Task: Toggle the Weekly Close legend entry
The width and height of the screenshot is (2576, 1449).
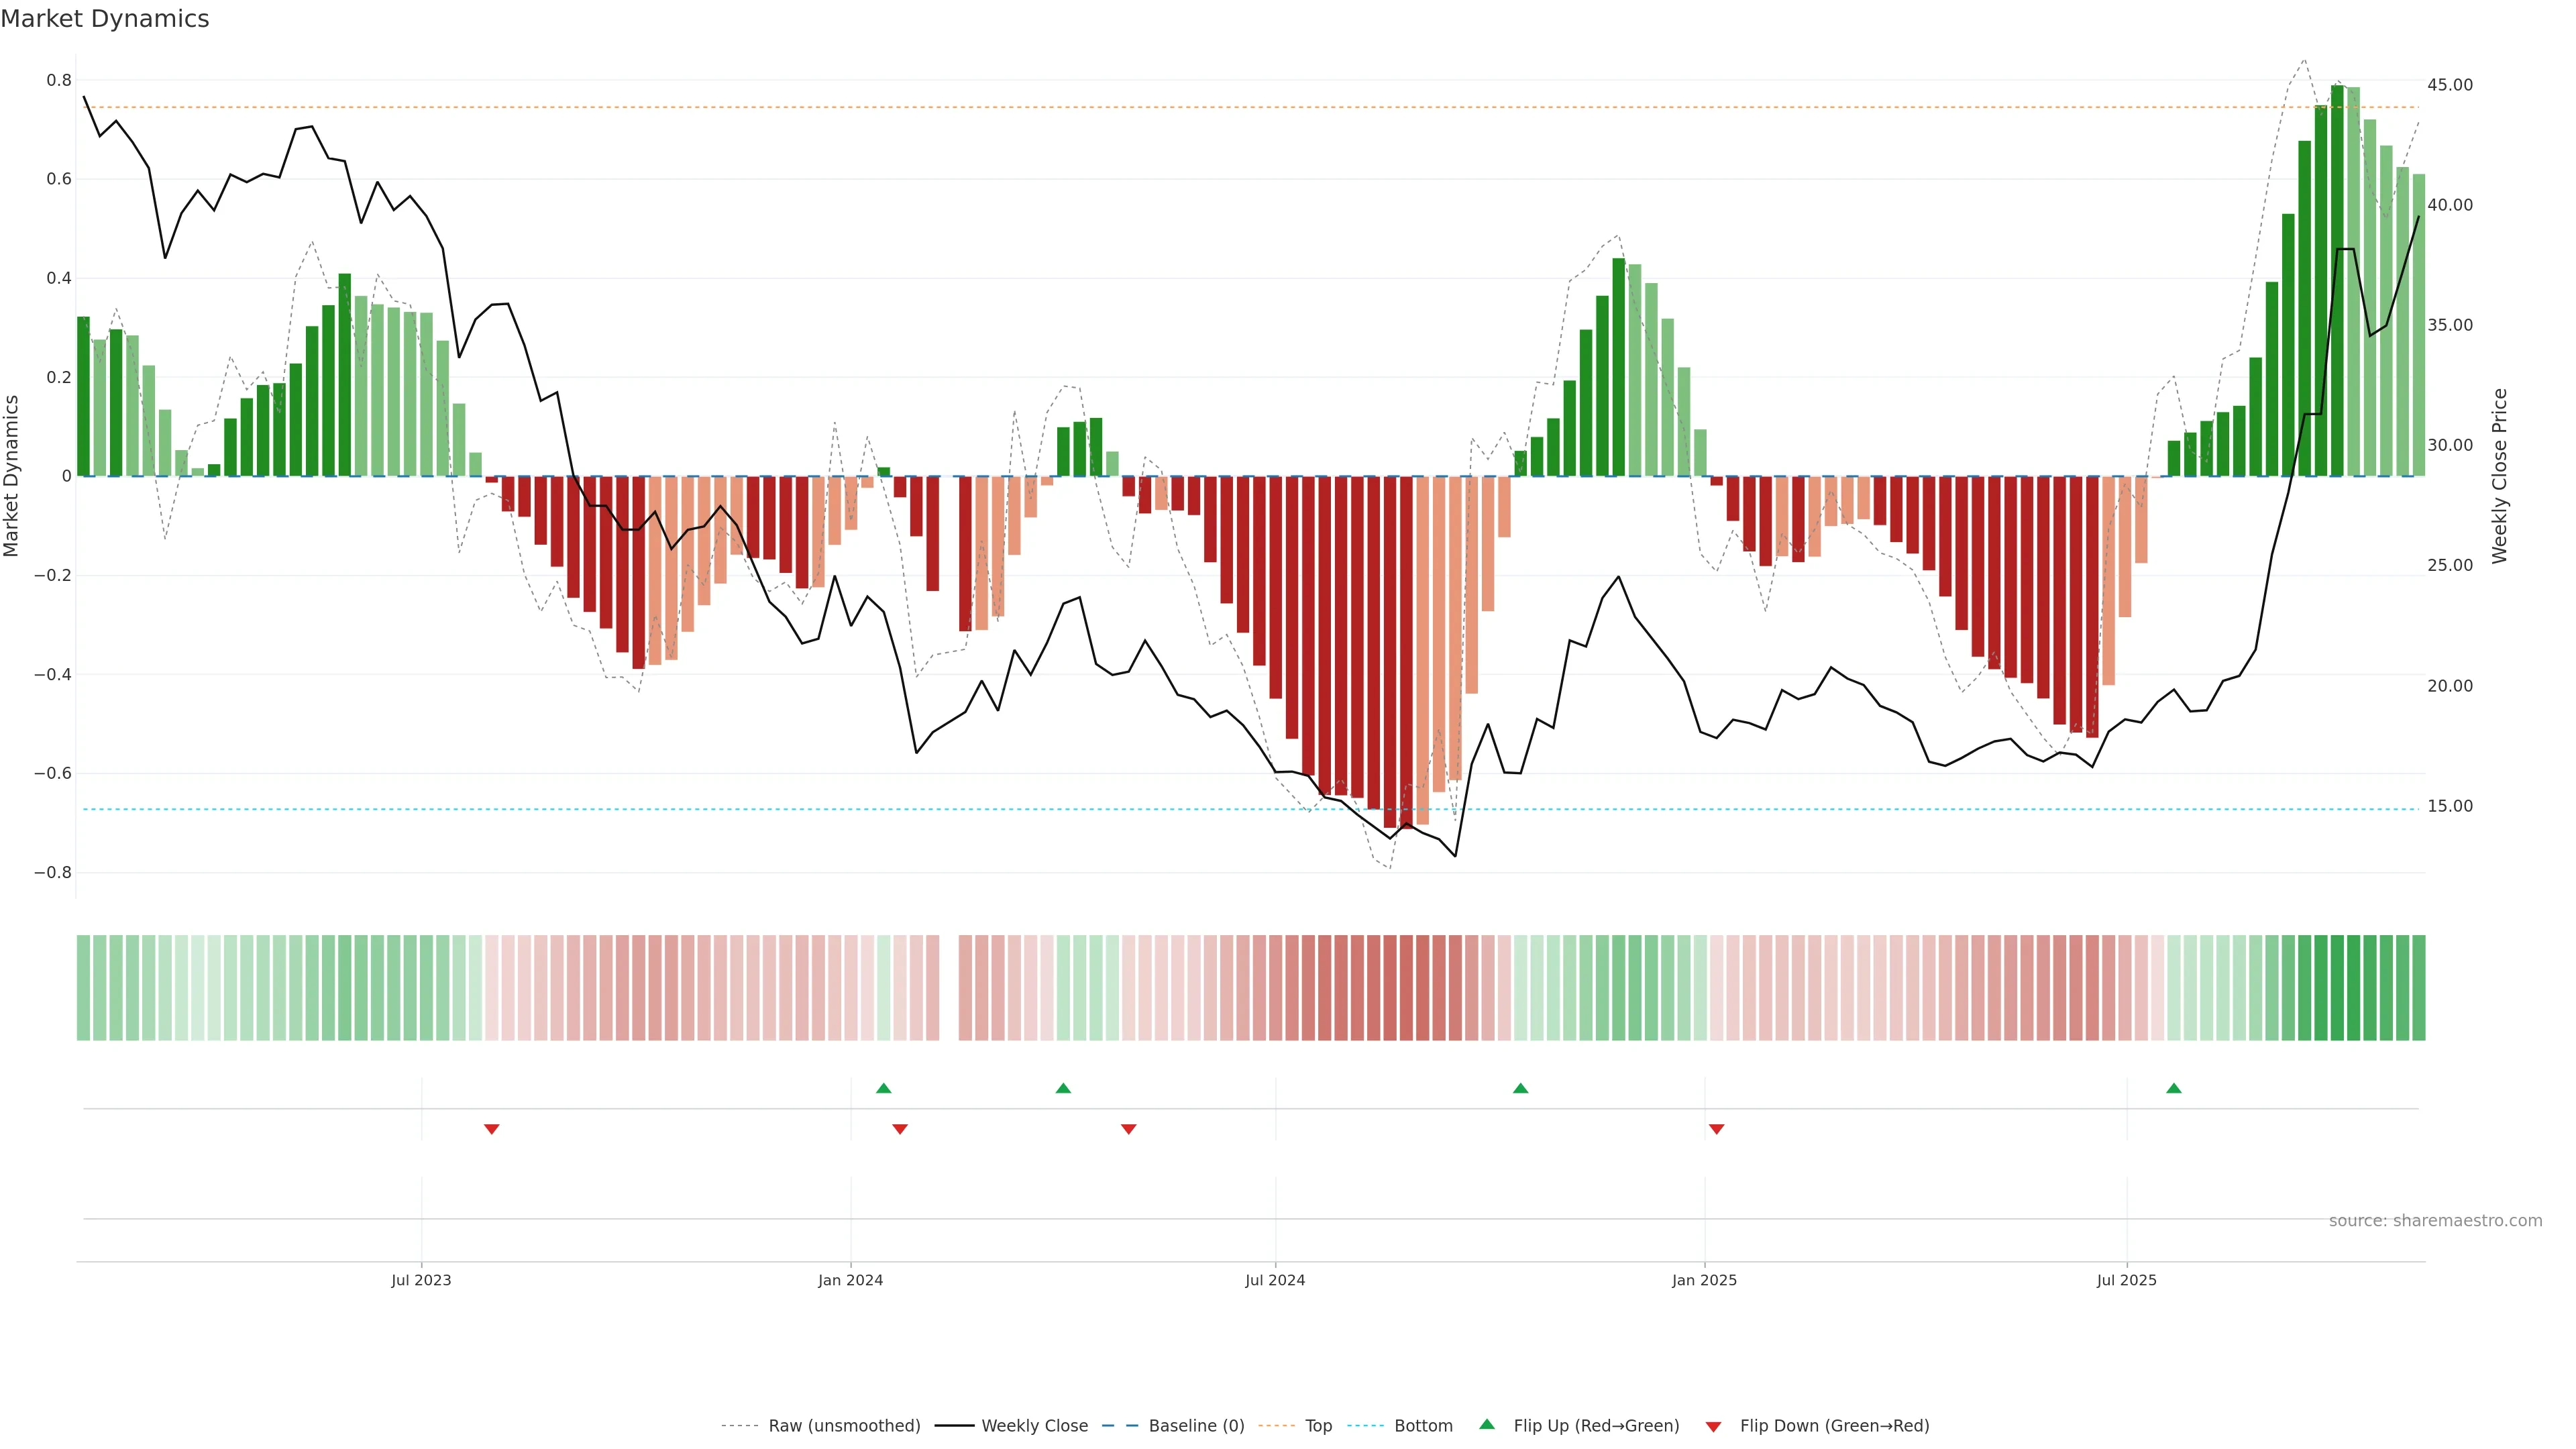Action: 1034,1426
